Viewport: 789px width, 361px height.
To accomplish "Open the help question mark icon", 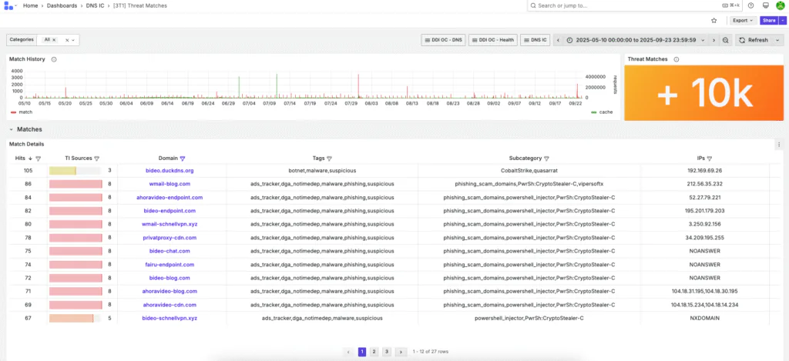I will coord(750,5).
